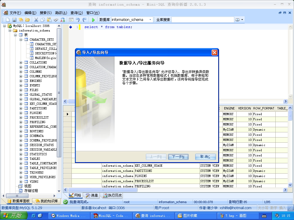Click the FILES table icon
This screenshot has height=220, width=294.
tap(26, 90)
